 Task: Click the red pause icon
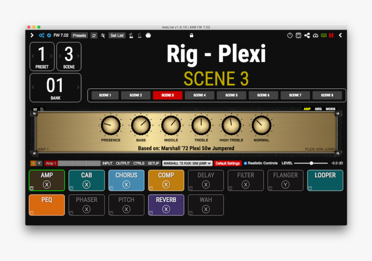coord(331,35)
